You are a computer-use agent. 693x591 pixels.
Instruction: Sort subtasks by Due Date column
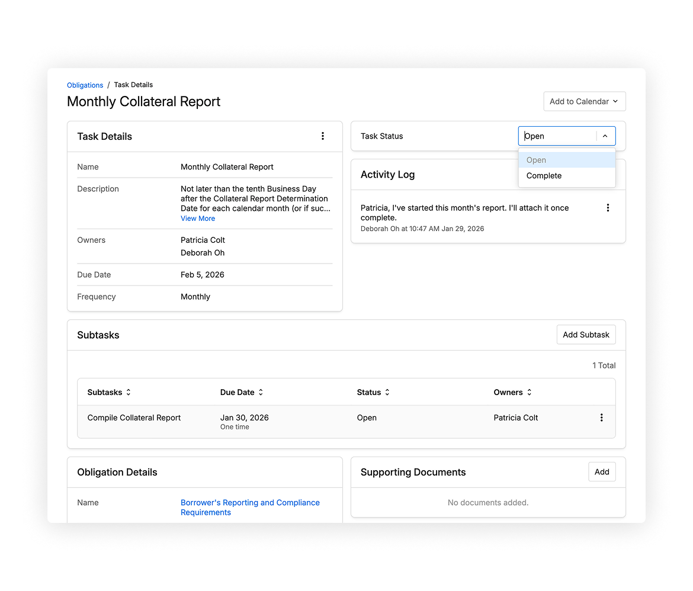click(x=261, y=393)
